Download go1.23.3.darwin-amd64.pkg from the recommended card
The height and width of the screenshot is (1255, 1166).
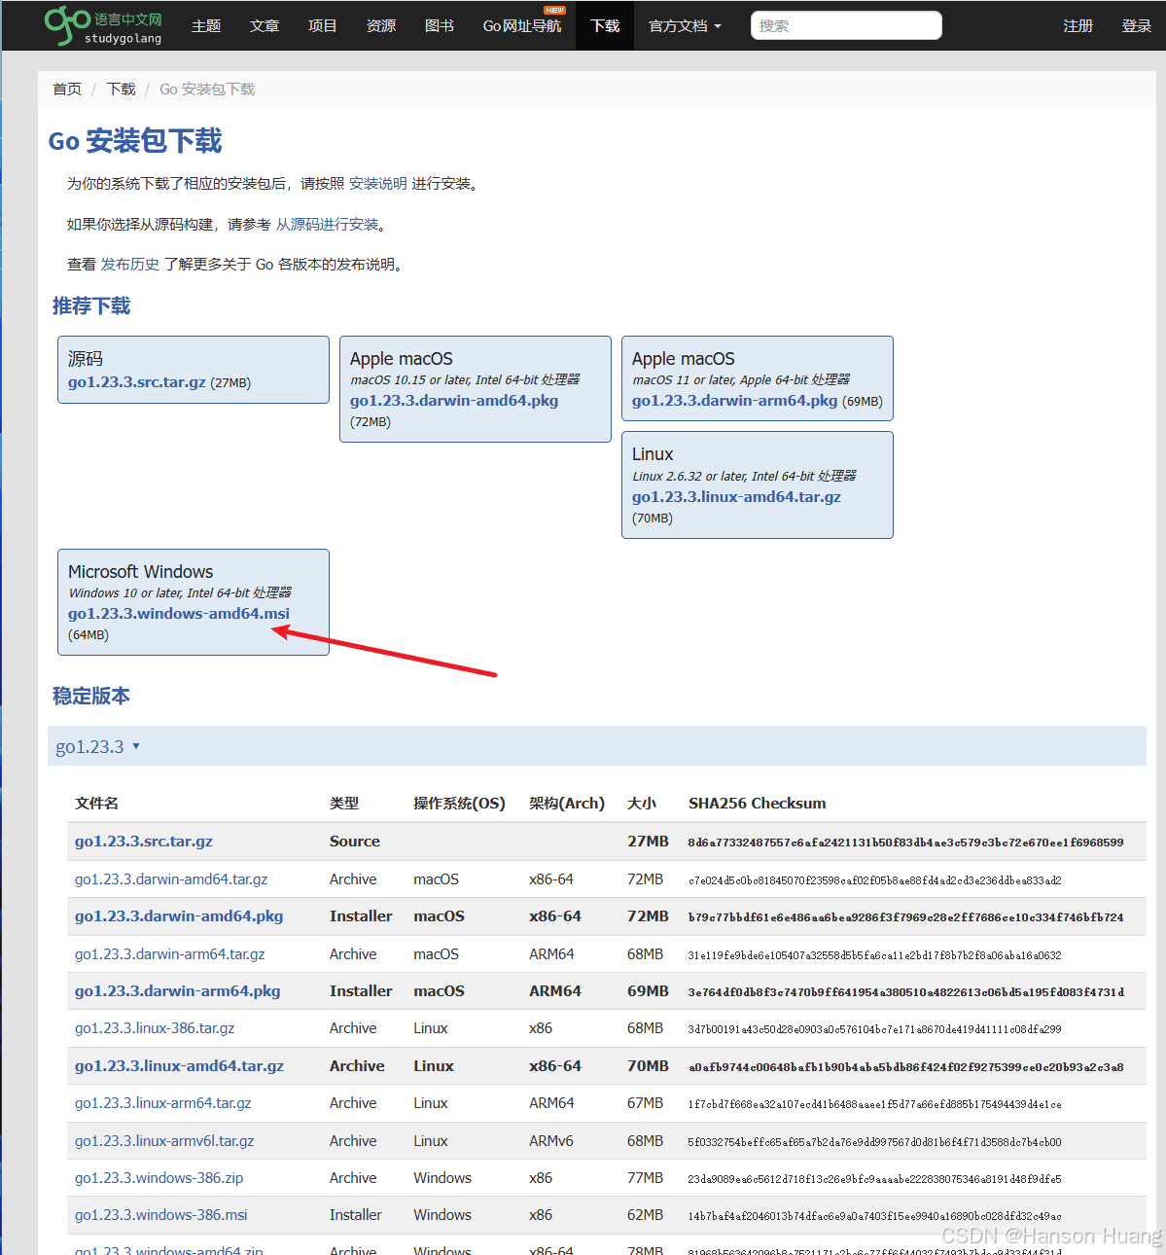pos(454,401)
